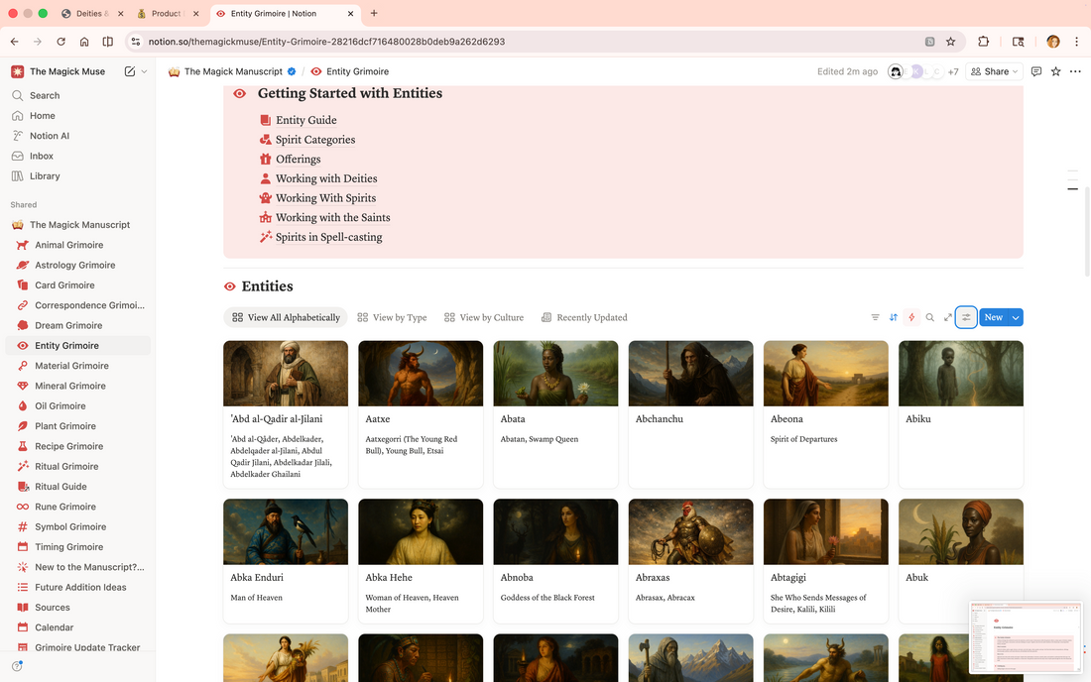Favorite this Notion page with star icon
1091x682 pixels.
(x=1055, y=71)
